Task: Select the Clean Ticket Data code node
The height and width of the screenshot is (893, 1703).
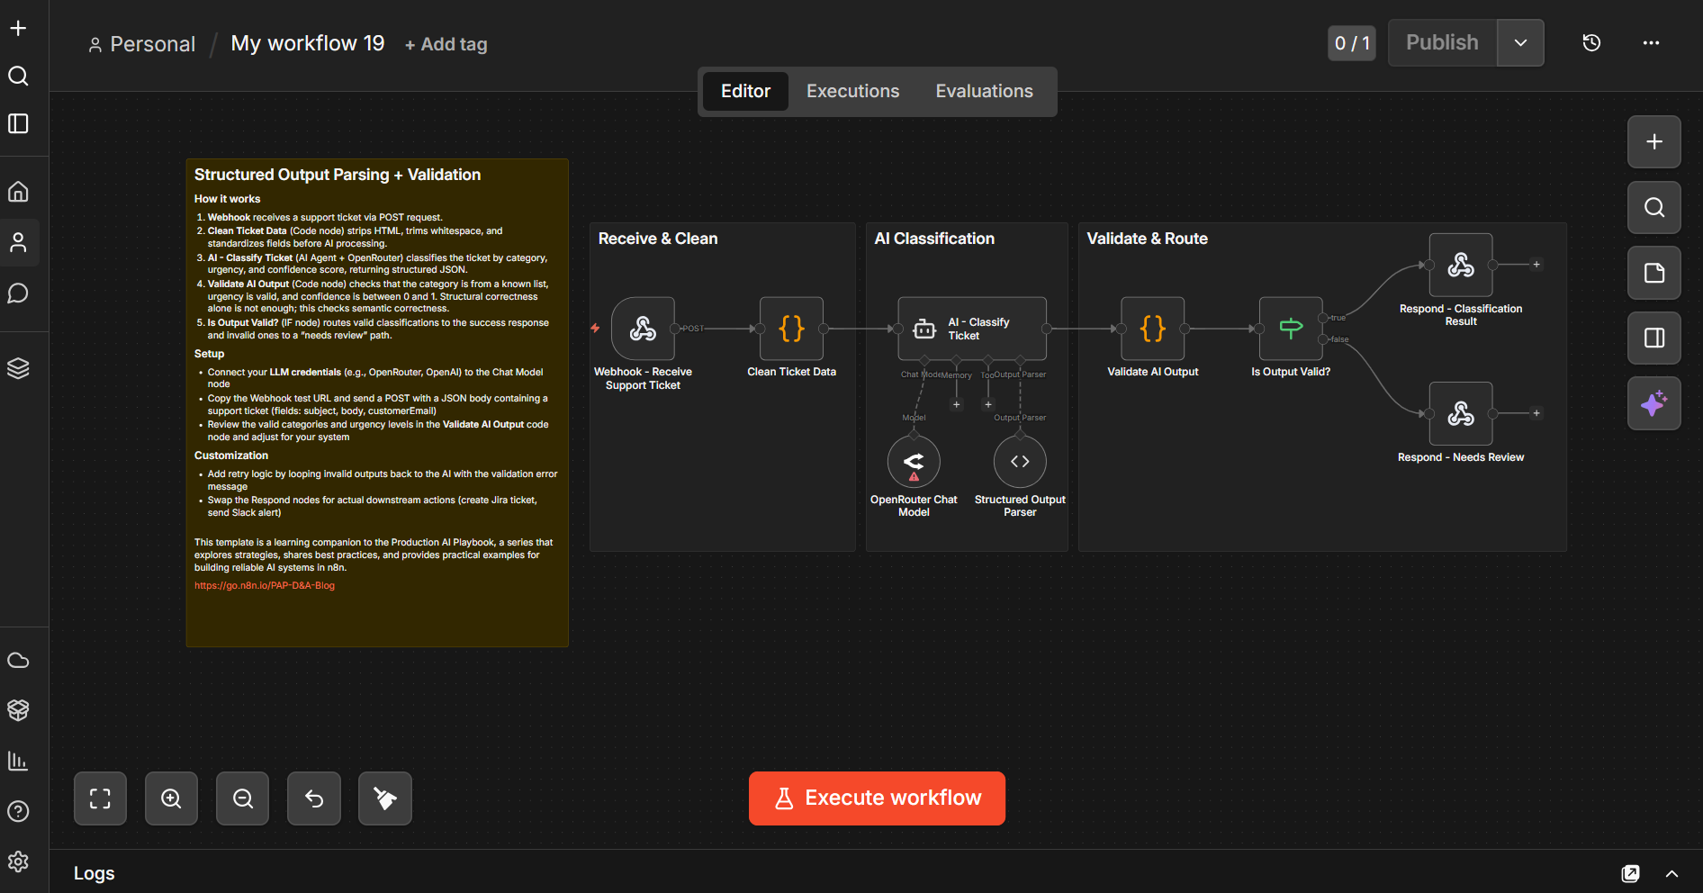Action: 791,329
